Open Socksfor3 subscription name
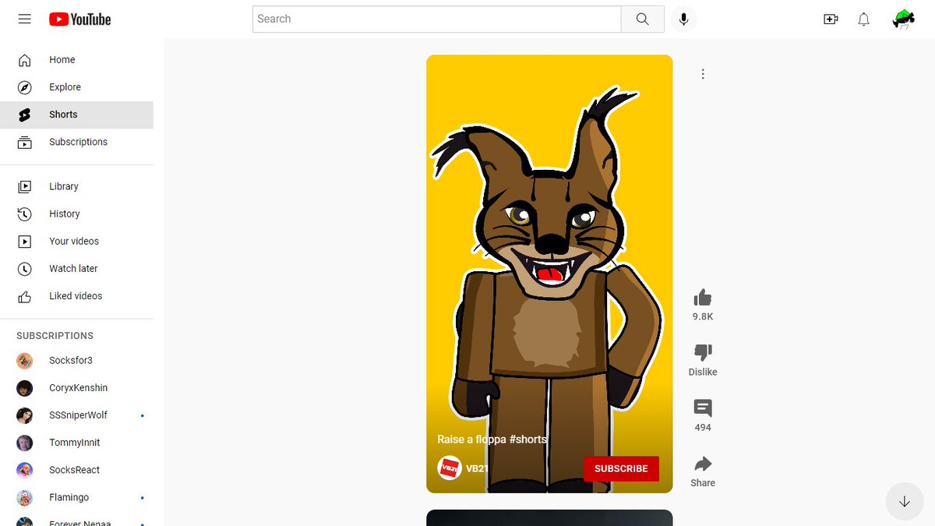Viewport: 935px width, 526px height. (71, 361)
